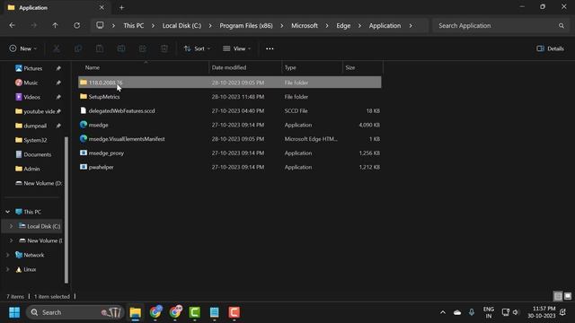575x323 pixels.
Task: Click the OneDrive cloud tray icon
Action: 457,312
